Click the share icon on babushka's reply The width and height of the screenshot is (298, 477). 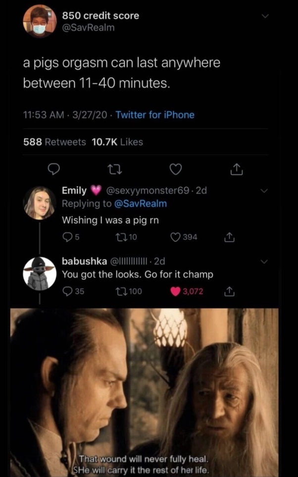pos(229,291)
